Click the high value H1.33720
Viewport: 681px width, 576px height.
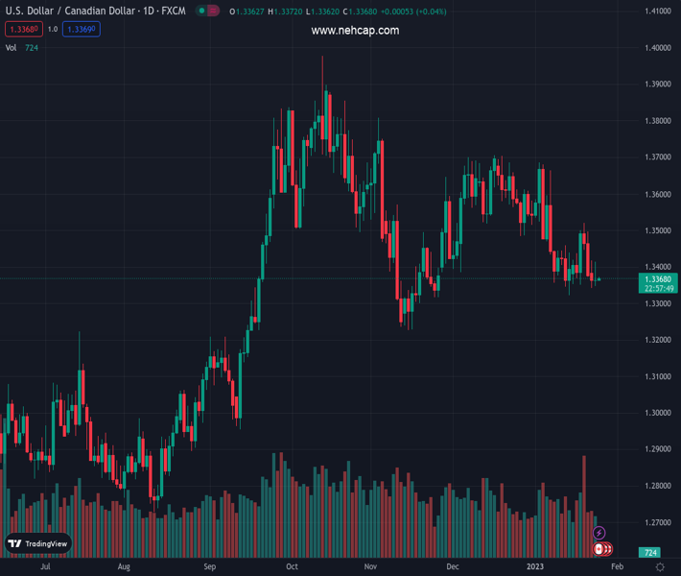pyautogui.click(x=285, y=12)
